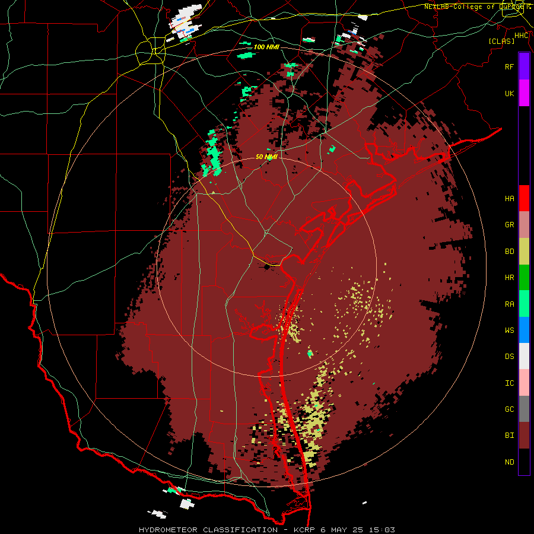The height and width of the screenshot is (534, 534).
Task: Click the WS legend label
Action: coord(509,330)
